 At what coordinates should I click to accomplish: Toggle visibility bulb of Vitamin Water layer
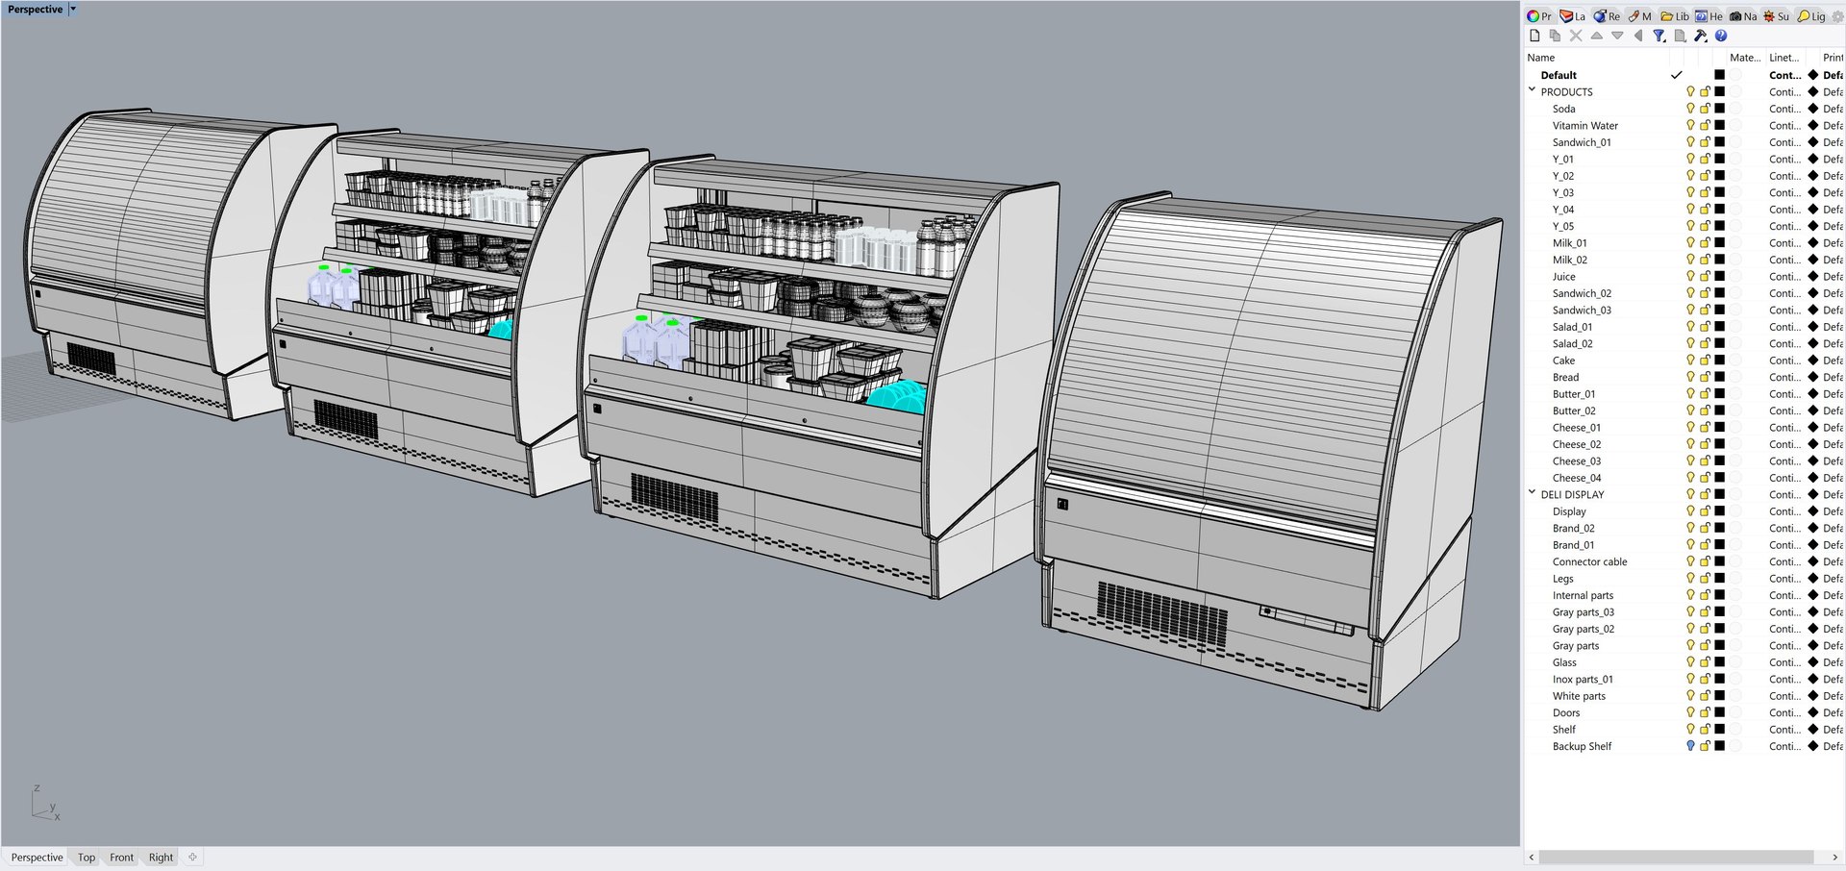pyautogui.click(x=1690, y=125)
